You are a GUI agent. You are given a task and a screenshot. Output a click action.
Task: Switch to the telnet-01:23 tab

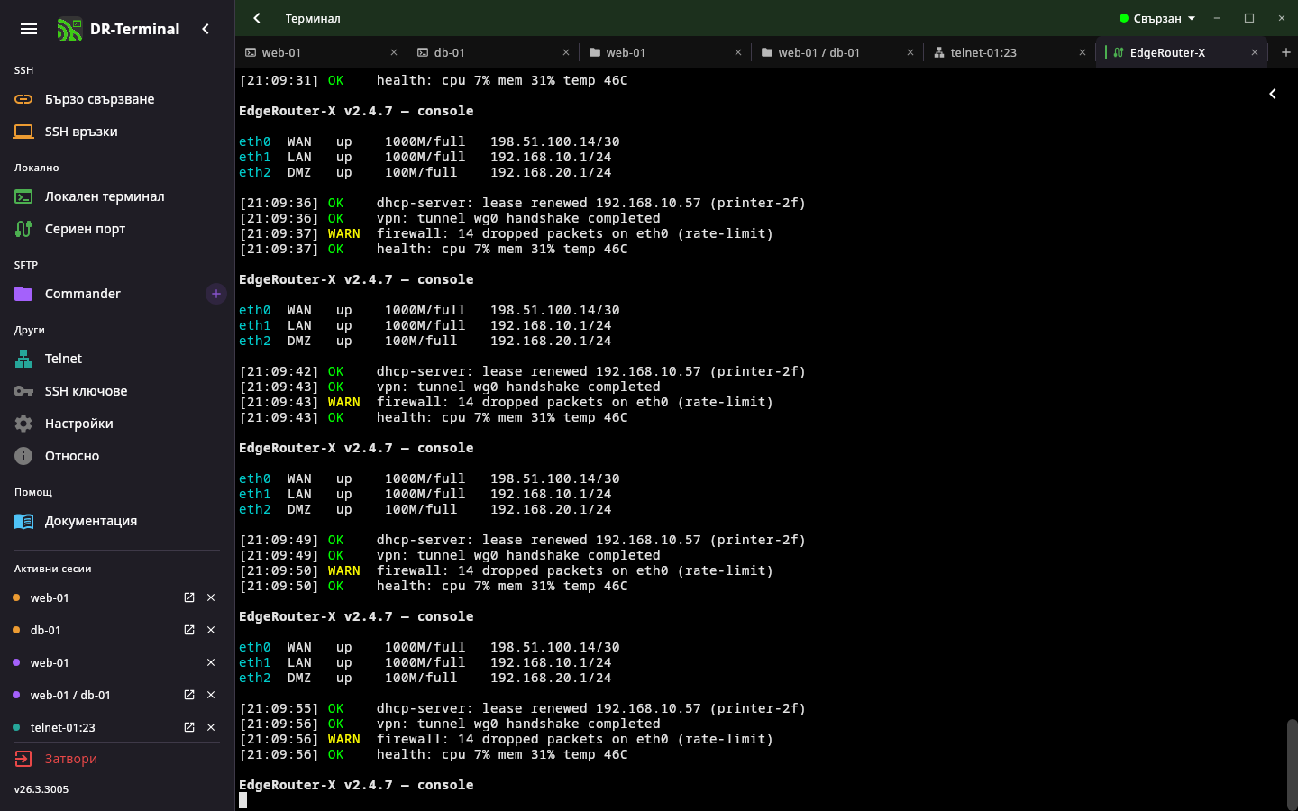(x=1008, y=52)
